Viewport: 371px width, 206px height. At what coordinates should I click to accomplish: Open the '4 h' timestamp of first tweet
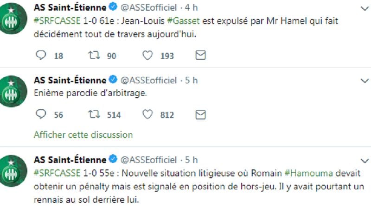191,7
